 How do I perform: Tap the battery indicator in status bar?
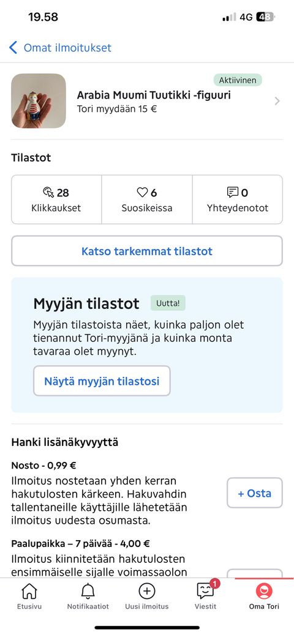pyautogui.click(x=266, y=17)
